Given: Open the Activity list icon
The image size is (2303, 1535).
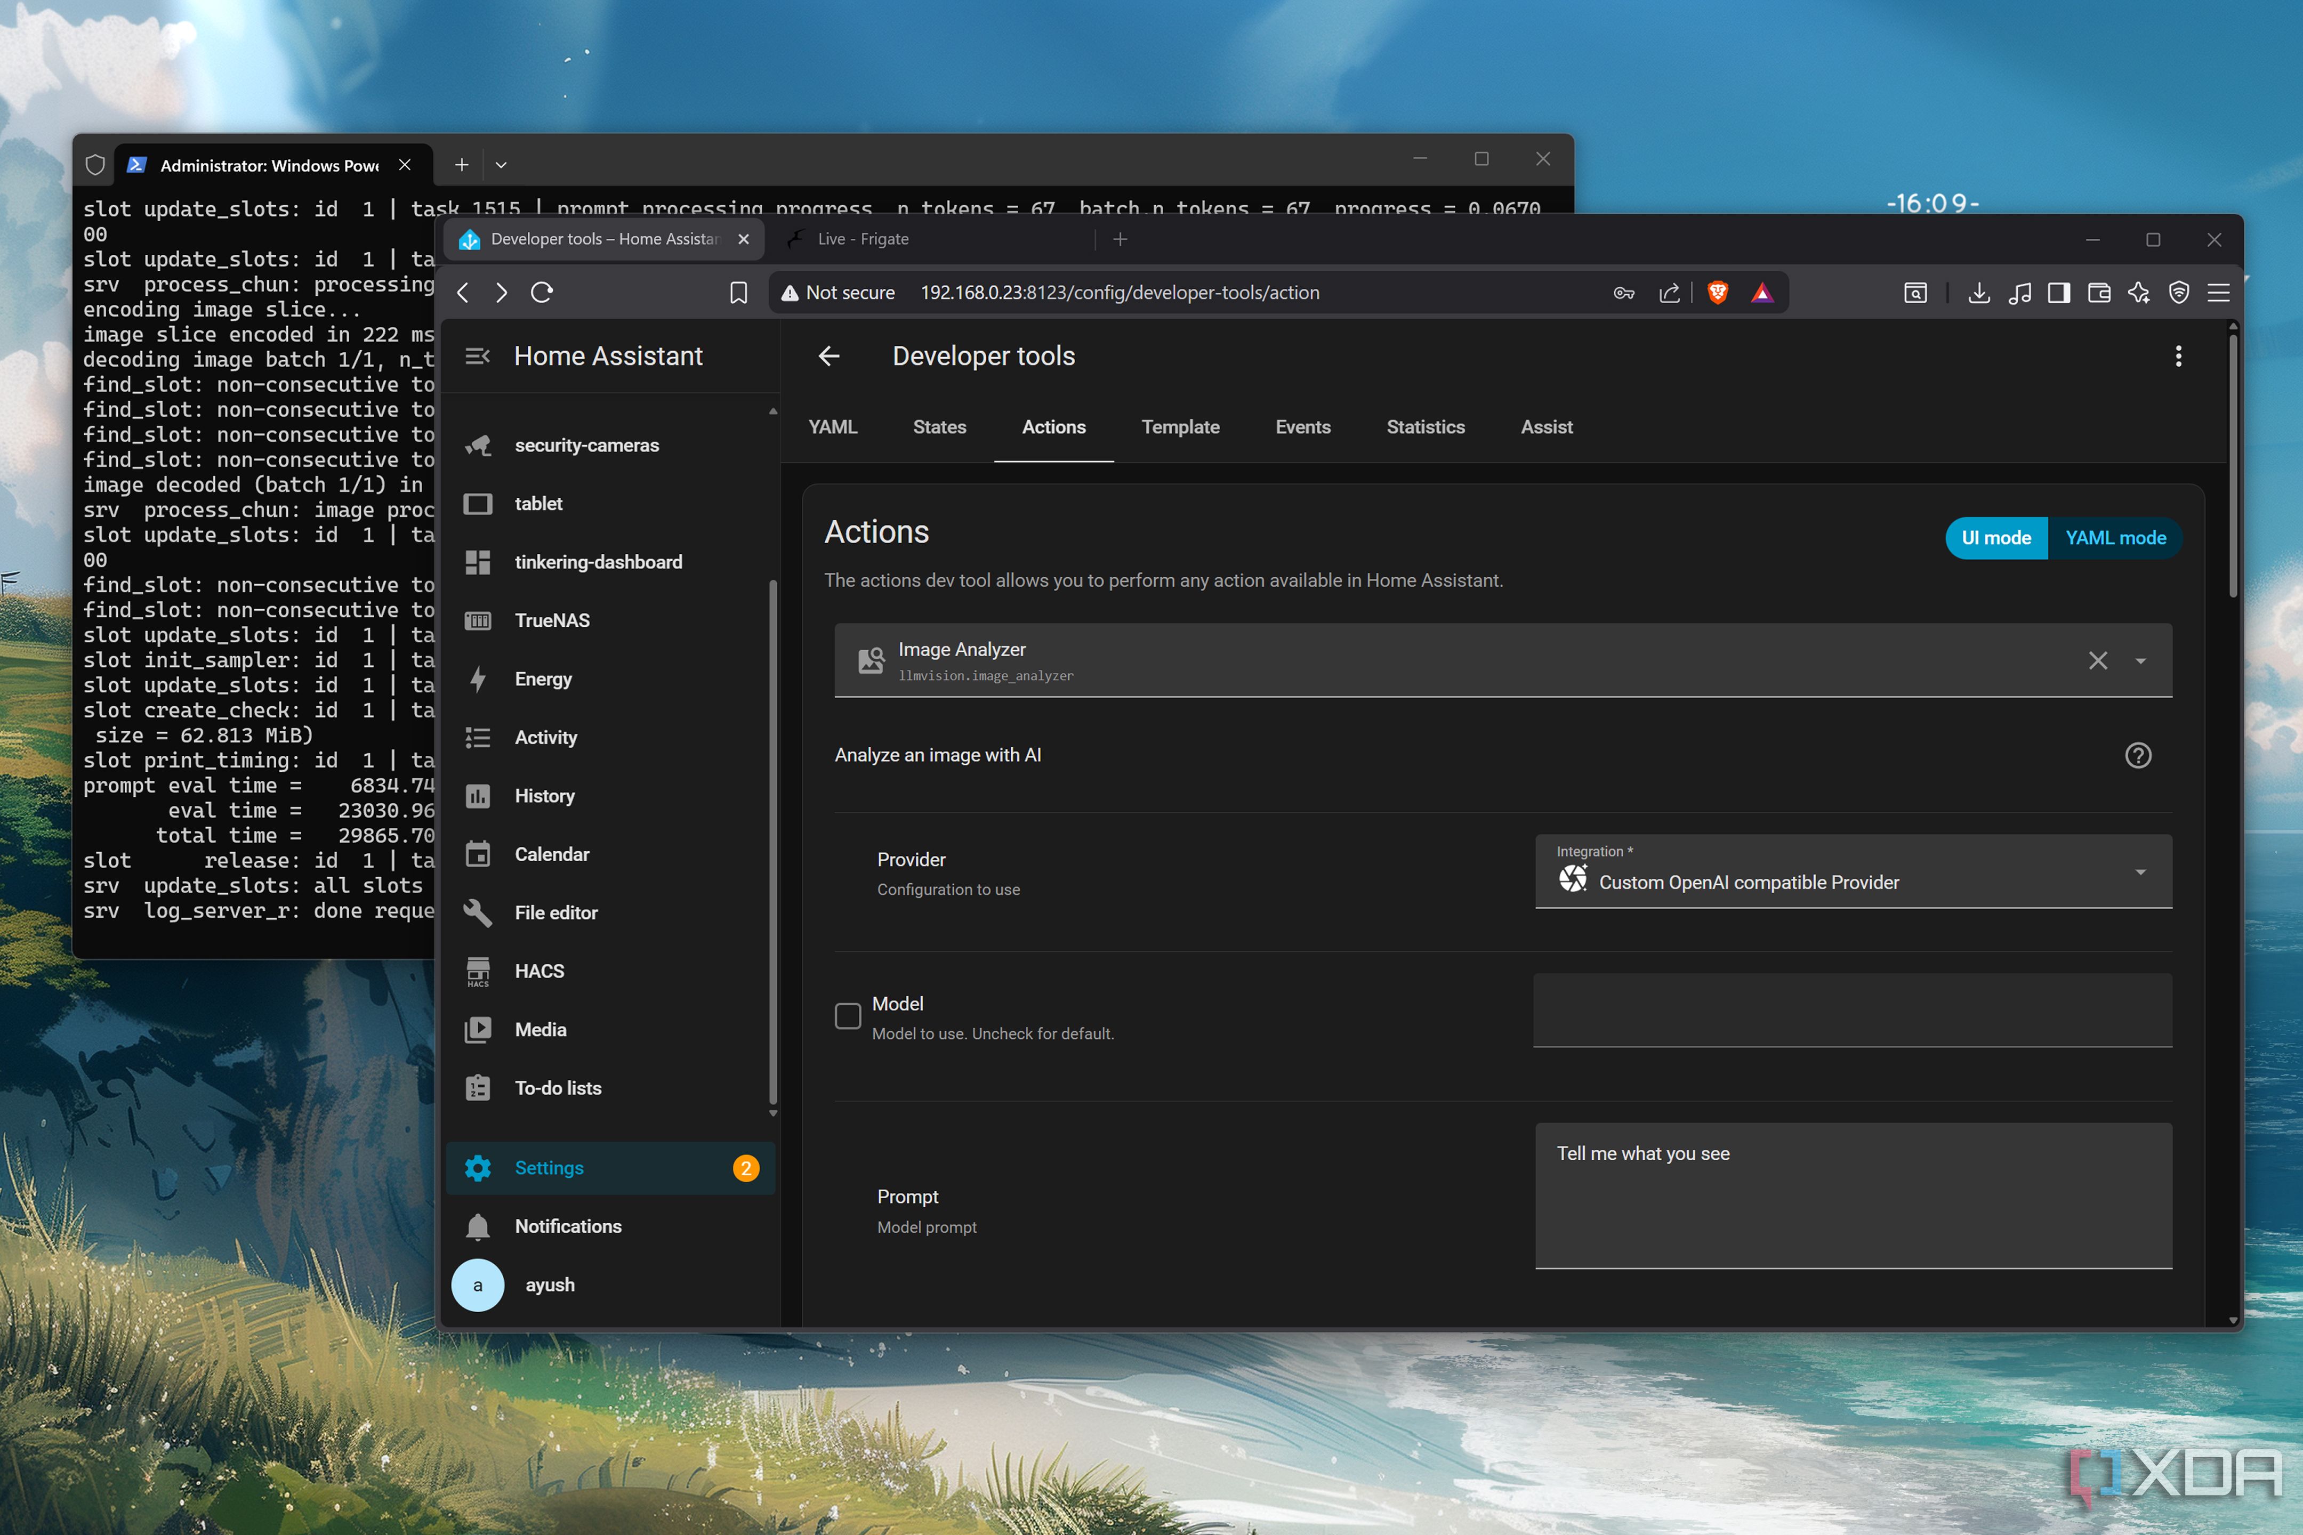Looking at the screenshot, I should (478, 737).
